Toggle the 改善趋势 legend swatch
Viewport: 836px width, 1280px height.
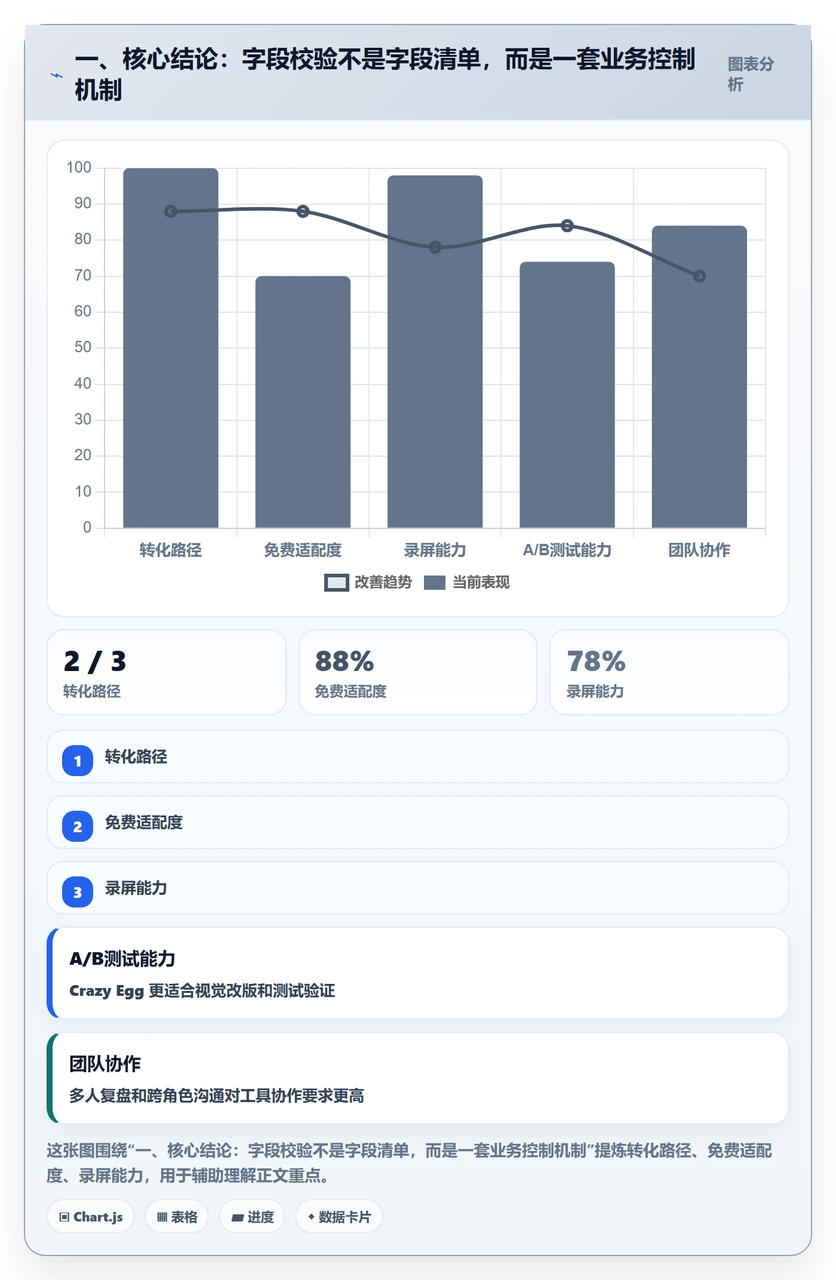[x=336, y=583]
